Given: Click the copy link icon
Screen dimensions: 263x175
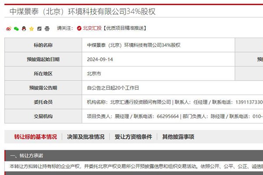Looking at the screenshot, I should (x=39, y=29).
